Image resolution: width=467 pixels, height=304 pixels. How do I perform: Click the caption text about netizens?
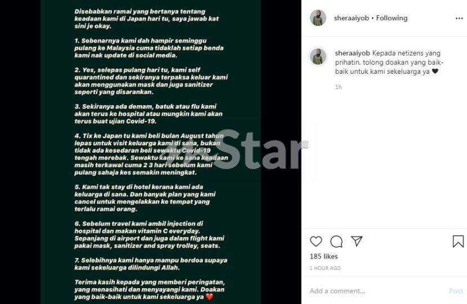[x=389, y=62]
